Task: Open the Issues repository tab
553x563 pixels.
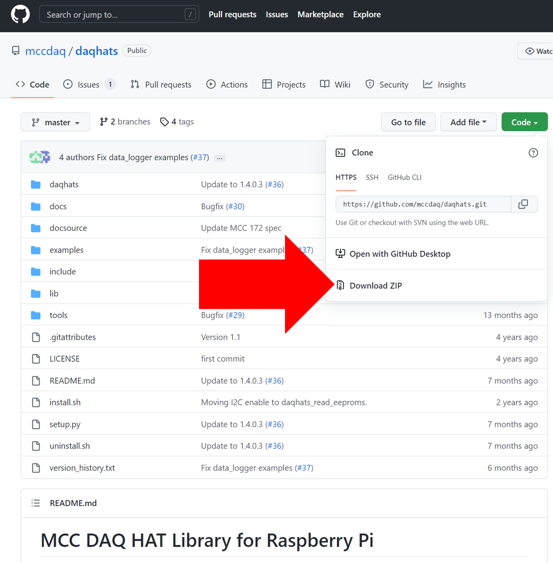Action: tap(89, 85)
